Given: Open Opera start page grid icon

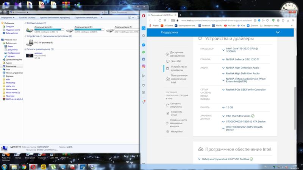Looking at the screenshot, I should click(165, 20).
